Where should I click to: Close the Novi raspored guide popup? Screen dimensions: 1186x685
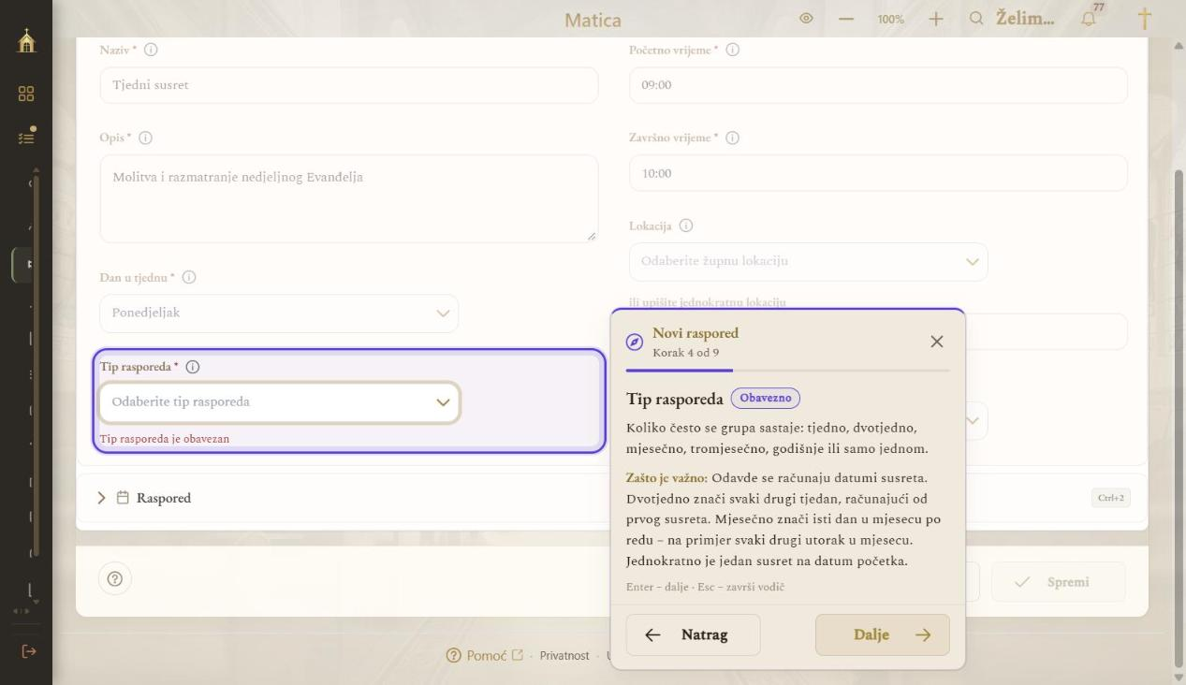(x=937, y=342)
